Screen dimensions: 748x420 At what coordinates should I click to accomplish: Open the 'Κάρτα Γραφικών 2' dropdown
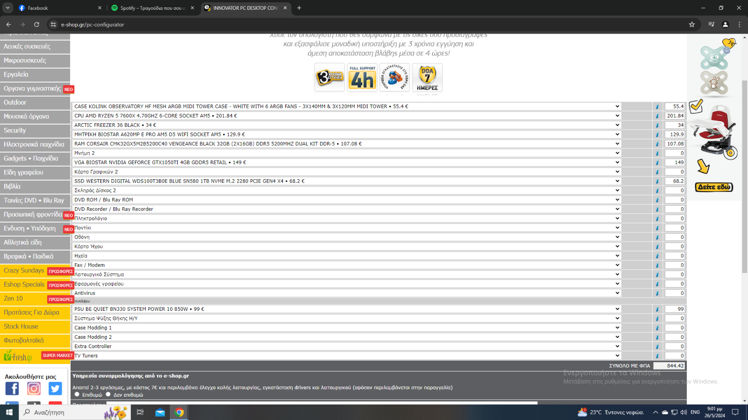(x=347, y=172)
